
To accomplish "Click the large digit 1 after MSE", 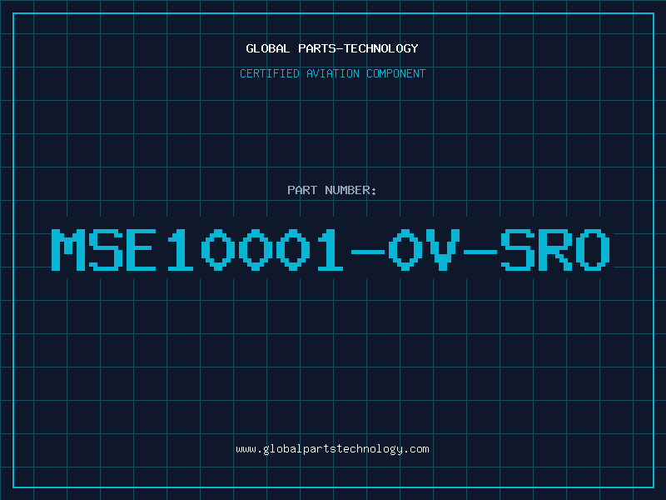I will tap(181, 250).
